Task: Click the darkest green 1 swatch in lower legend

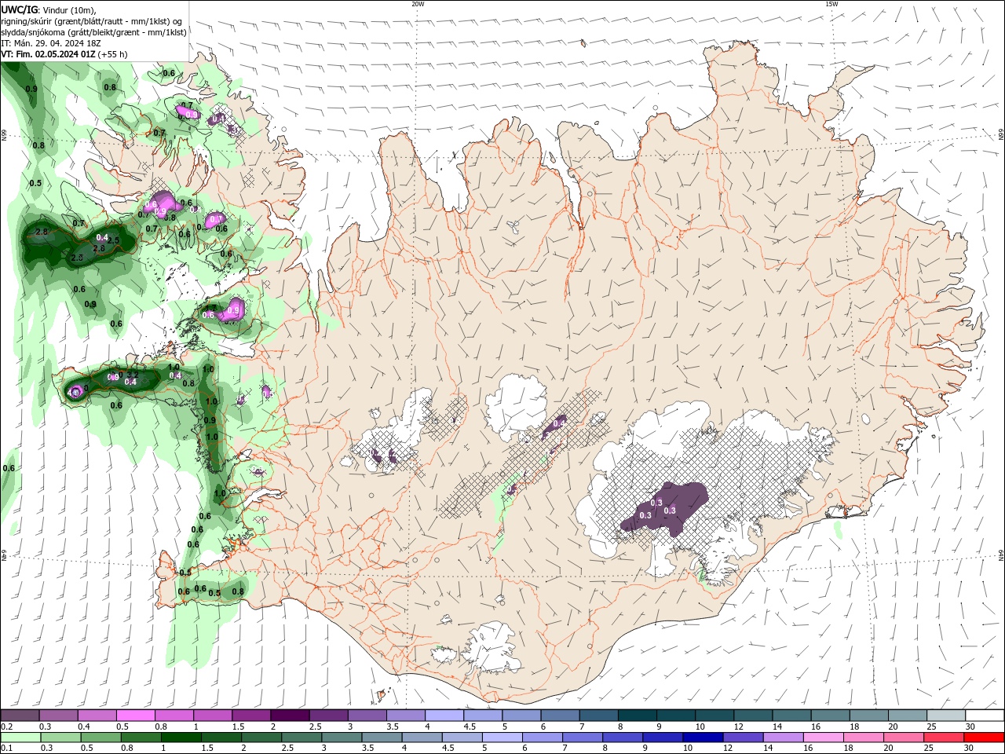Action: click(x=181, y=738)
